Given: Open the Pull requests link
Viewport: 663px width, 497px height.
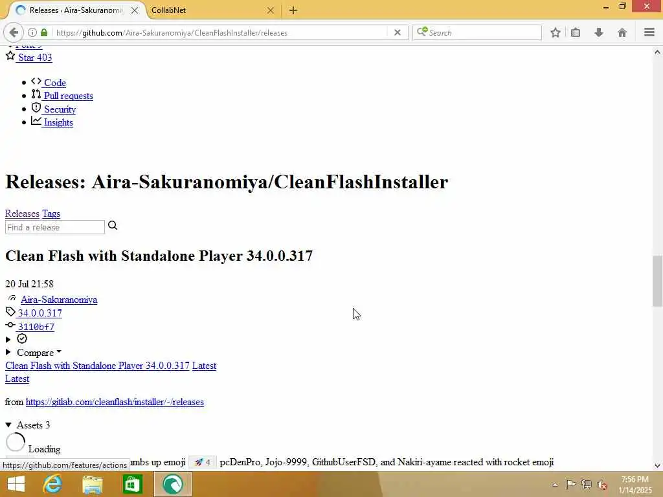Looking at the screenshot, I should click(x=69, y=96).
